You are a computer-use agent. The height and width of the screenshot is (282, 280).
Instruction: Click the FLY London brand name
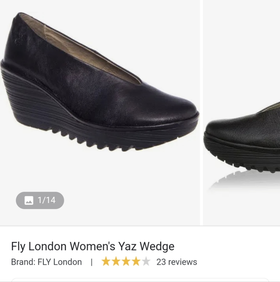tap(60, 262)
